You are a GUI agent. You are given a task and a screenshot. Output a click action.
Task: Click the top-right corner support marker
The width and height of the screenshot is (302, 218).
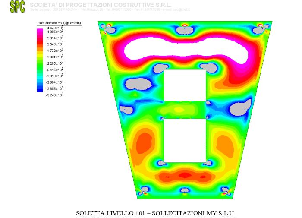260,29
